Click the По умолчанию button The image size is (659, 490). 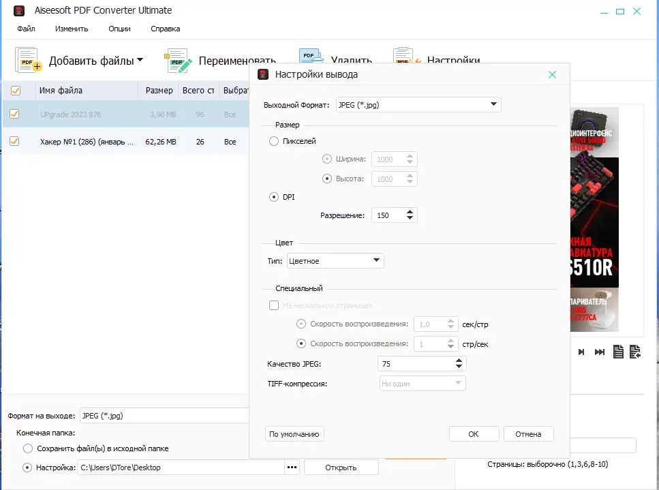click(x=294, y=434)
